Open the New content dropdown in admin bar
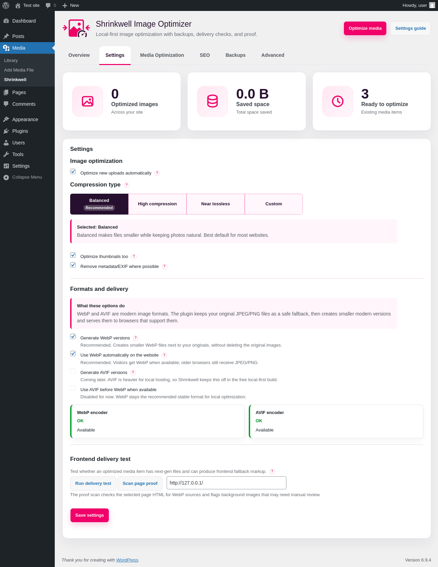Viewport: 438px width, 567px height. click(x=71, y=5)
